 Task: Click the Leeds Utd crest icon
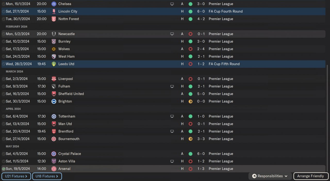54,64
